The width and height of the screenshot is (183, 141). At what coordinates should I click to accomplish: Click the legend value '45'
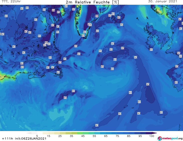pos(83,136)
